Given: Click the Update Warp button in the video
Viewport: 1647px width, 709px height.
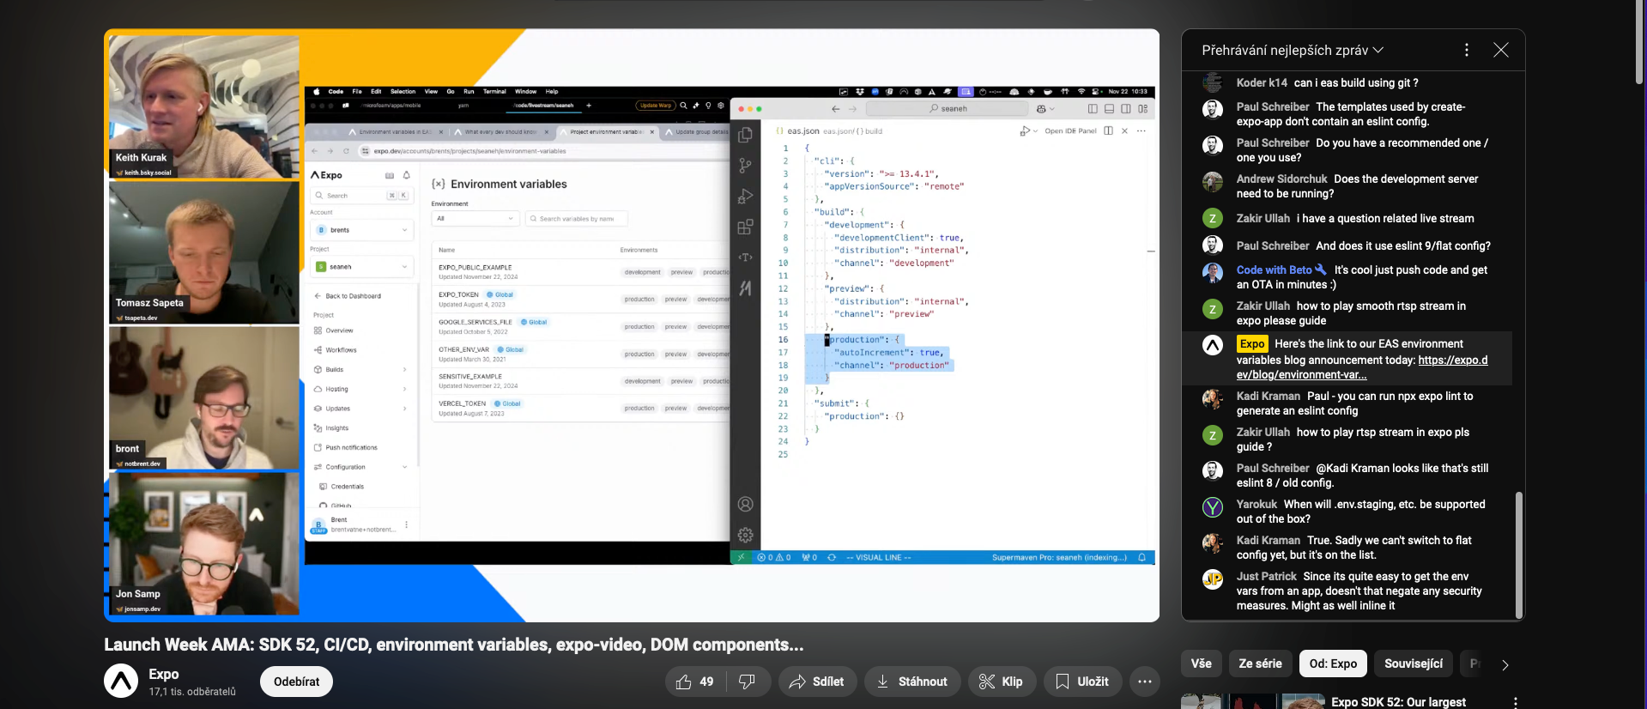Looking at the screenshot, I should pyautogui.click(x=656, y=106).
